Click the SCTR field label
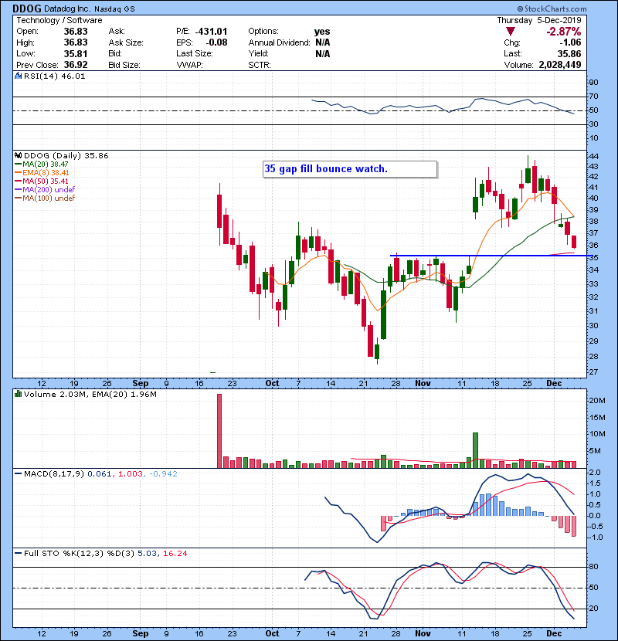The width and height of the screenshot is (618, 641). (x=260, y=65)
